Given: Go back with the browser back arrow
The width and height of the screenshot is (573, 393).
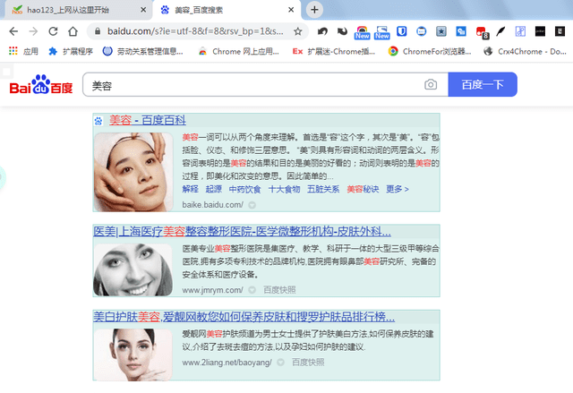Looking at the screenshot, I should tap(13, 31).
